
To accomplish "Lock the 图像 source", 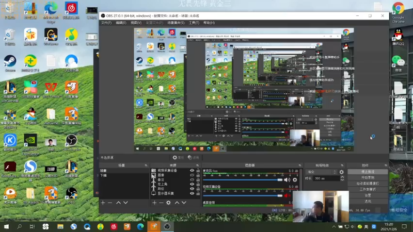I will click(x=198, y=175).
